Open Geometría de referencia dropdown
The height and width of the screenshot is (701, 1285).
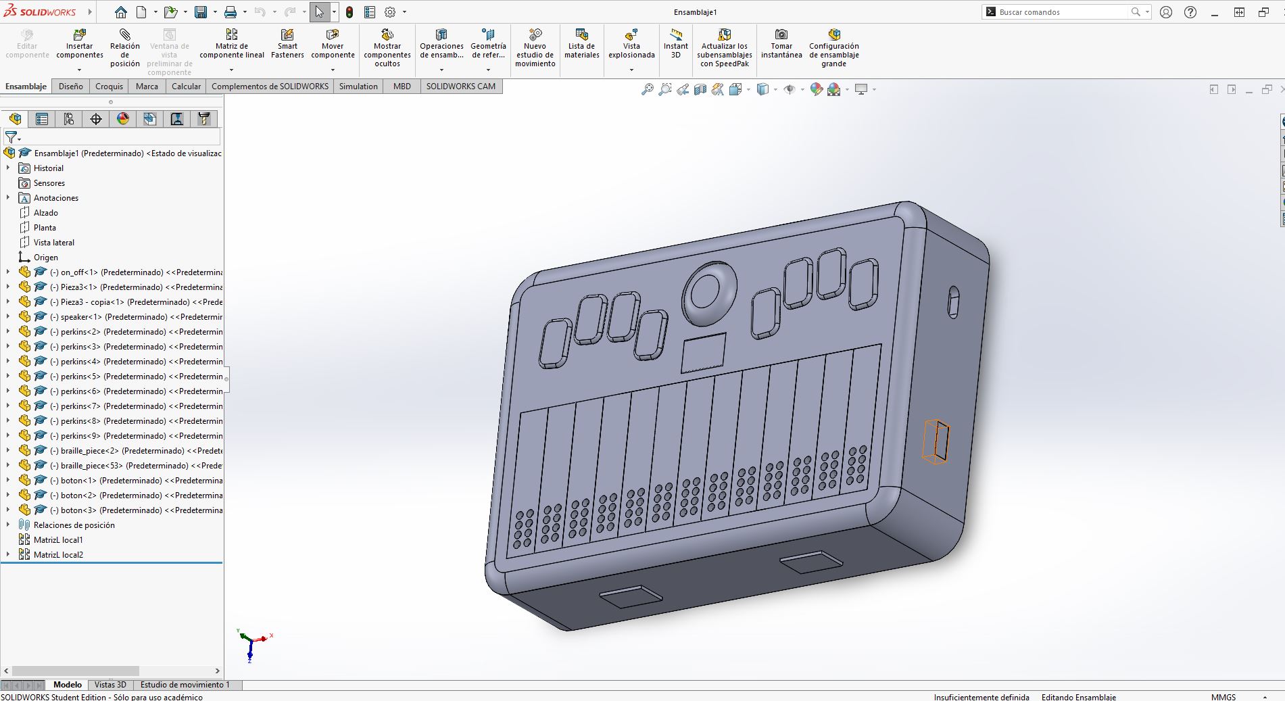[488, 70]
